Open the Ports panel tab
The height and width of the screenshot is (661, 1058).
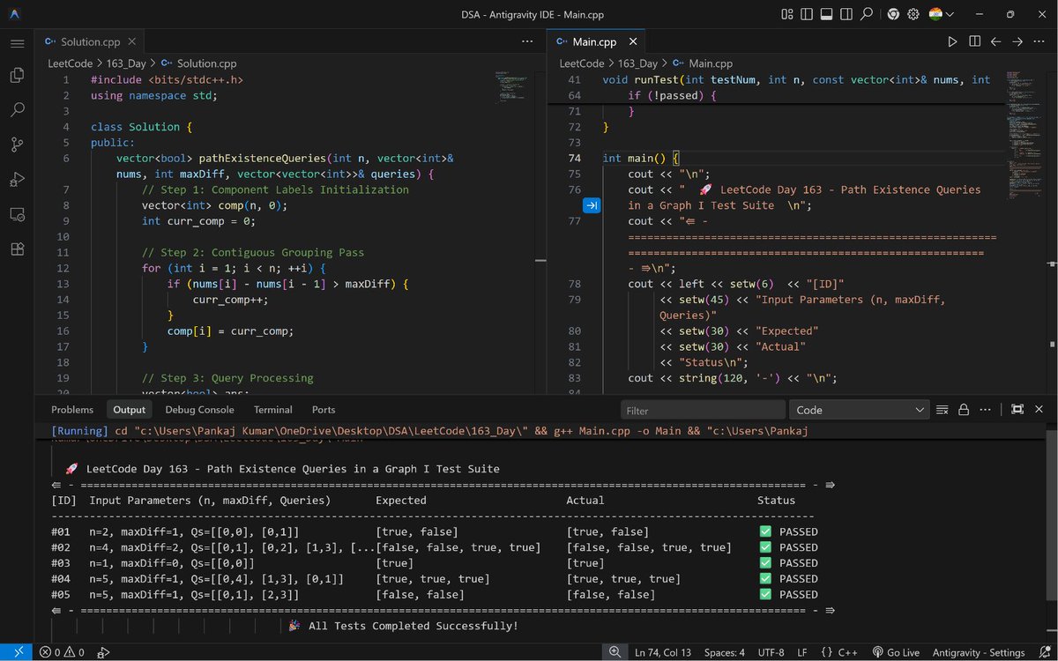[x=324, y=410]
